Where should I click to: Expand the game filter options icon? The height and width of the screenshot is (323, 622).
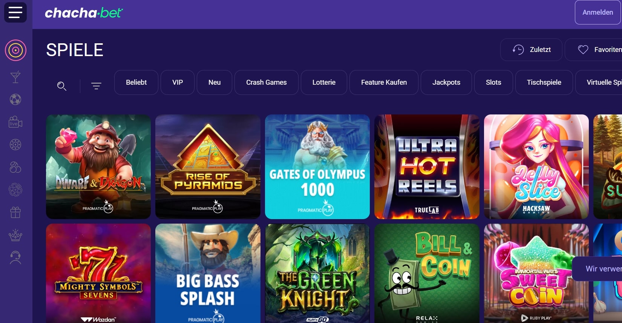click(x=96, y=86)
